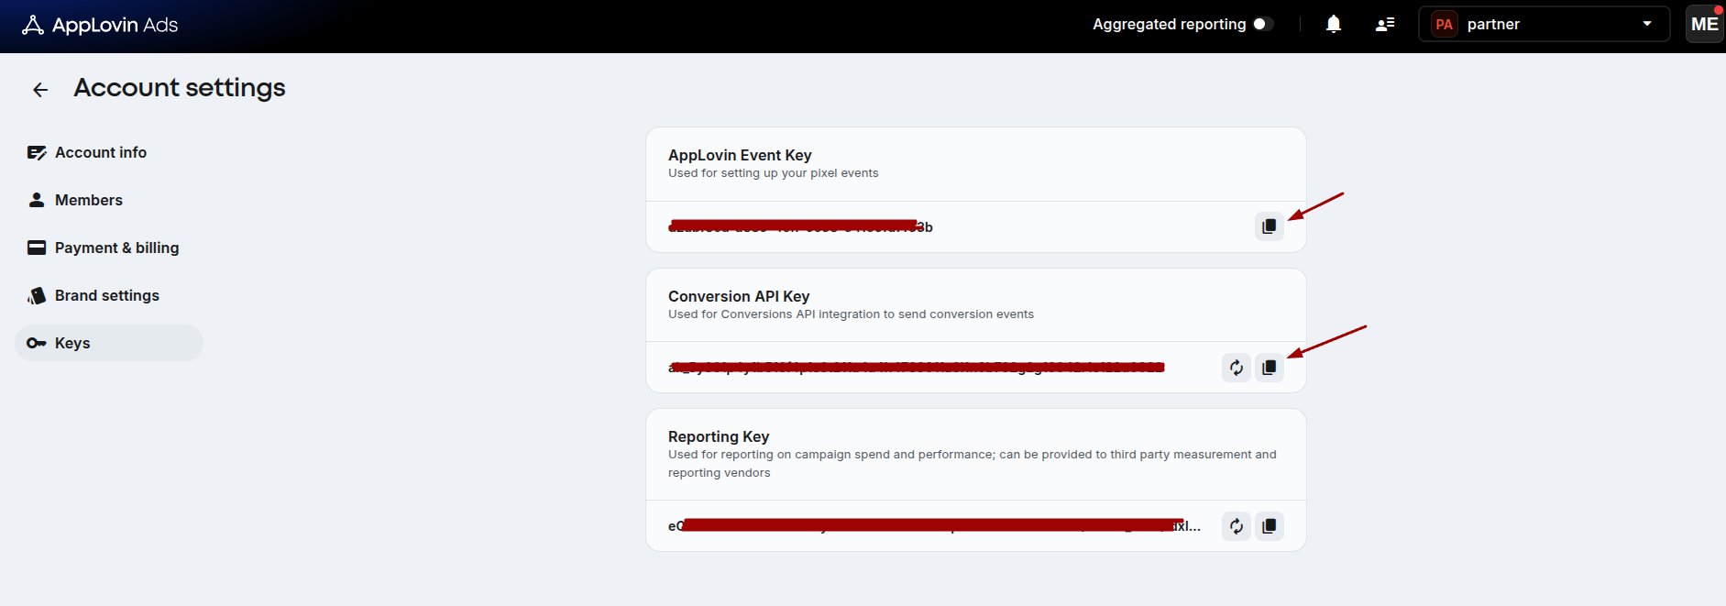Click 'Used for setting up your pixel events'
Viewport: 1726px width, 606px height.
(x=773, y=172)
